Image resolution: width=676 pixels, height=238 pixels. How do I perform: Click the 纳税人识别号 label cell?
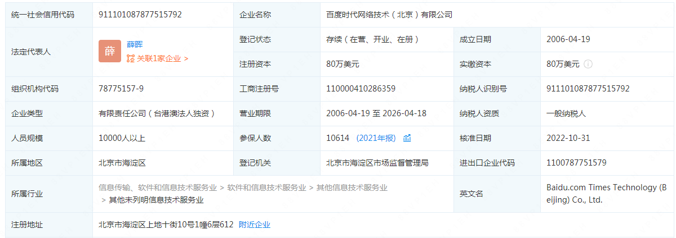[x=497, y=89]
